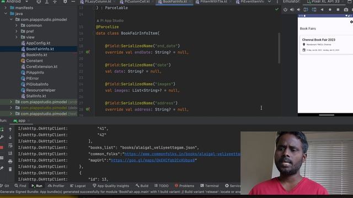Click override gutter icon beside endDate line
Screen dimensions: 353x198
click(x=88, y=52)
